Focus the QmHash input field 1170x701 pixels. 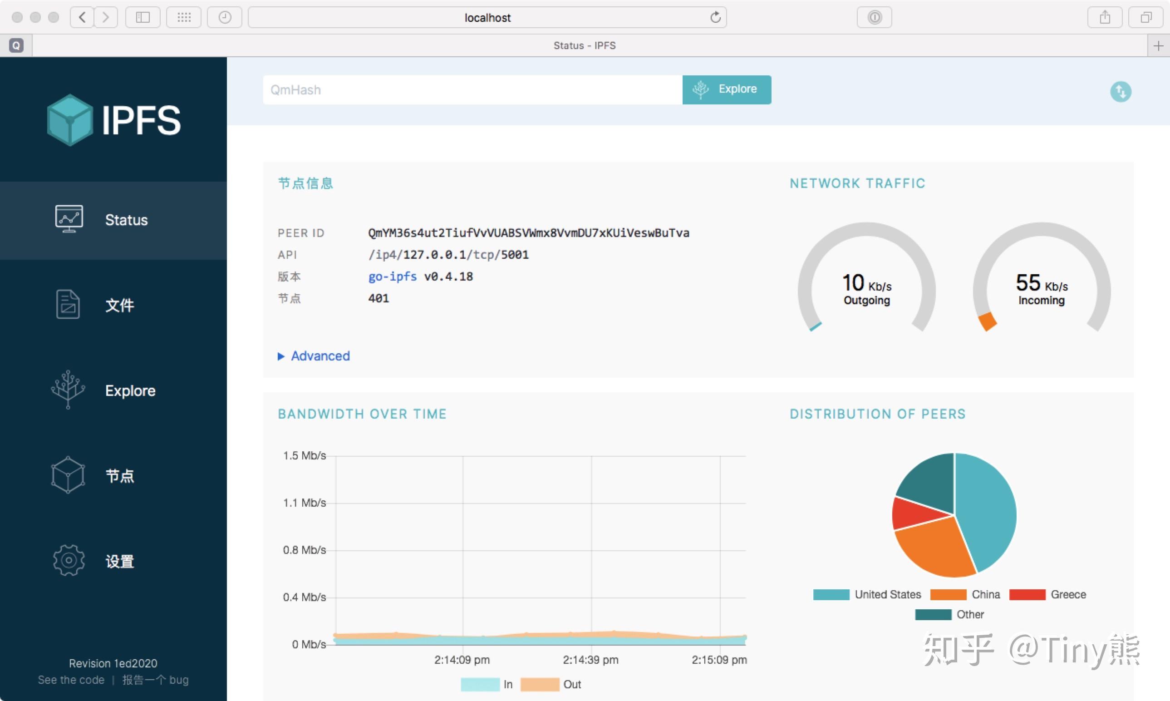[472, 90]
